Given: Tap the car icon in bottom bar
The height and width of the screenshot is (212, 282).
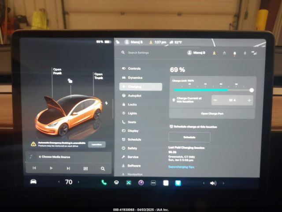Looking at the screenshot, I should (x=33, y=182).
